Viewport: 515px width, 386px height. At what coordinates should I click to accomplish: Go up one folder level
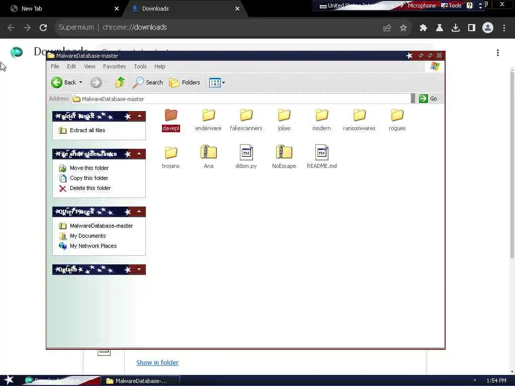(x=120, y=82)
